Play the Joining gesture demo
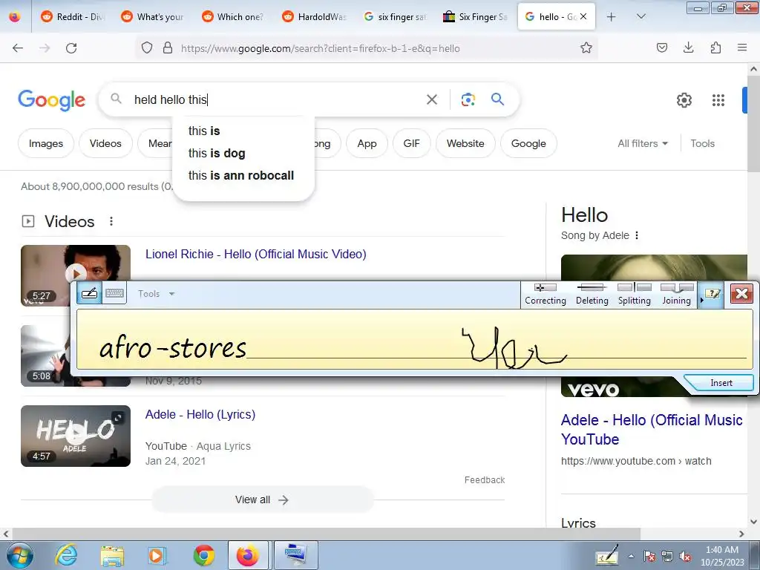 click(677, 294)
